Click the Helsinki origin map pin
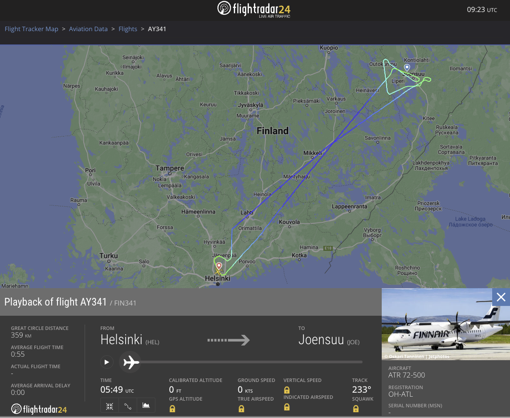510x418 pixels. (219, 267)
